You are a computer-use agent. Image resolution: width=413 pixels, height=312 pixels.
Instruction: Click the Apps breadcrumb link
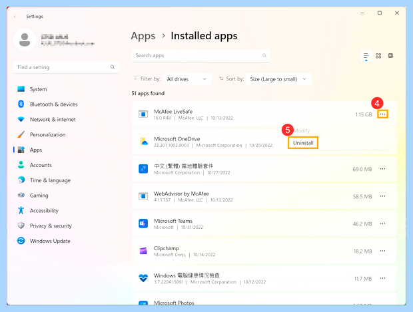(143, 36)
